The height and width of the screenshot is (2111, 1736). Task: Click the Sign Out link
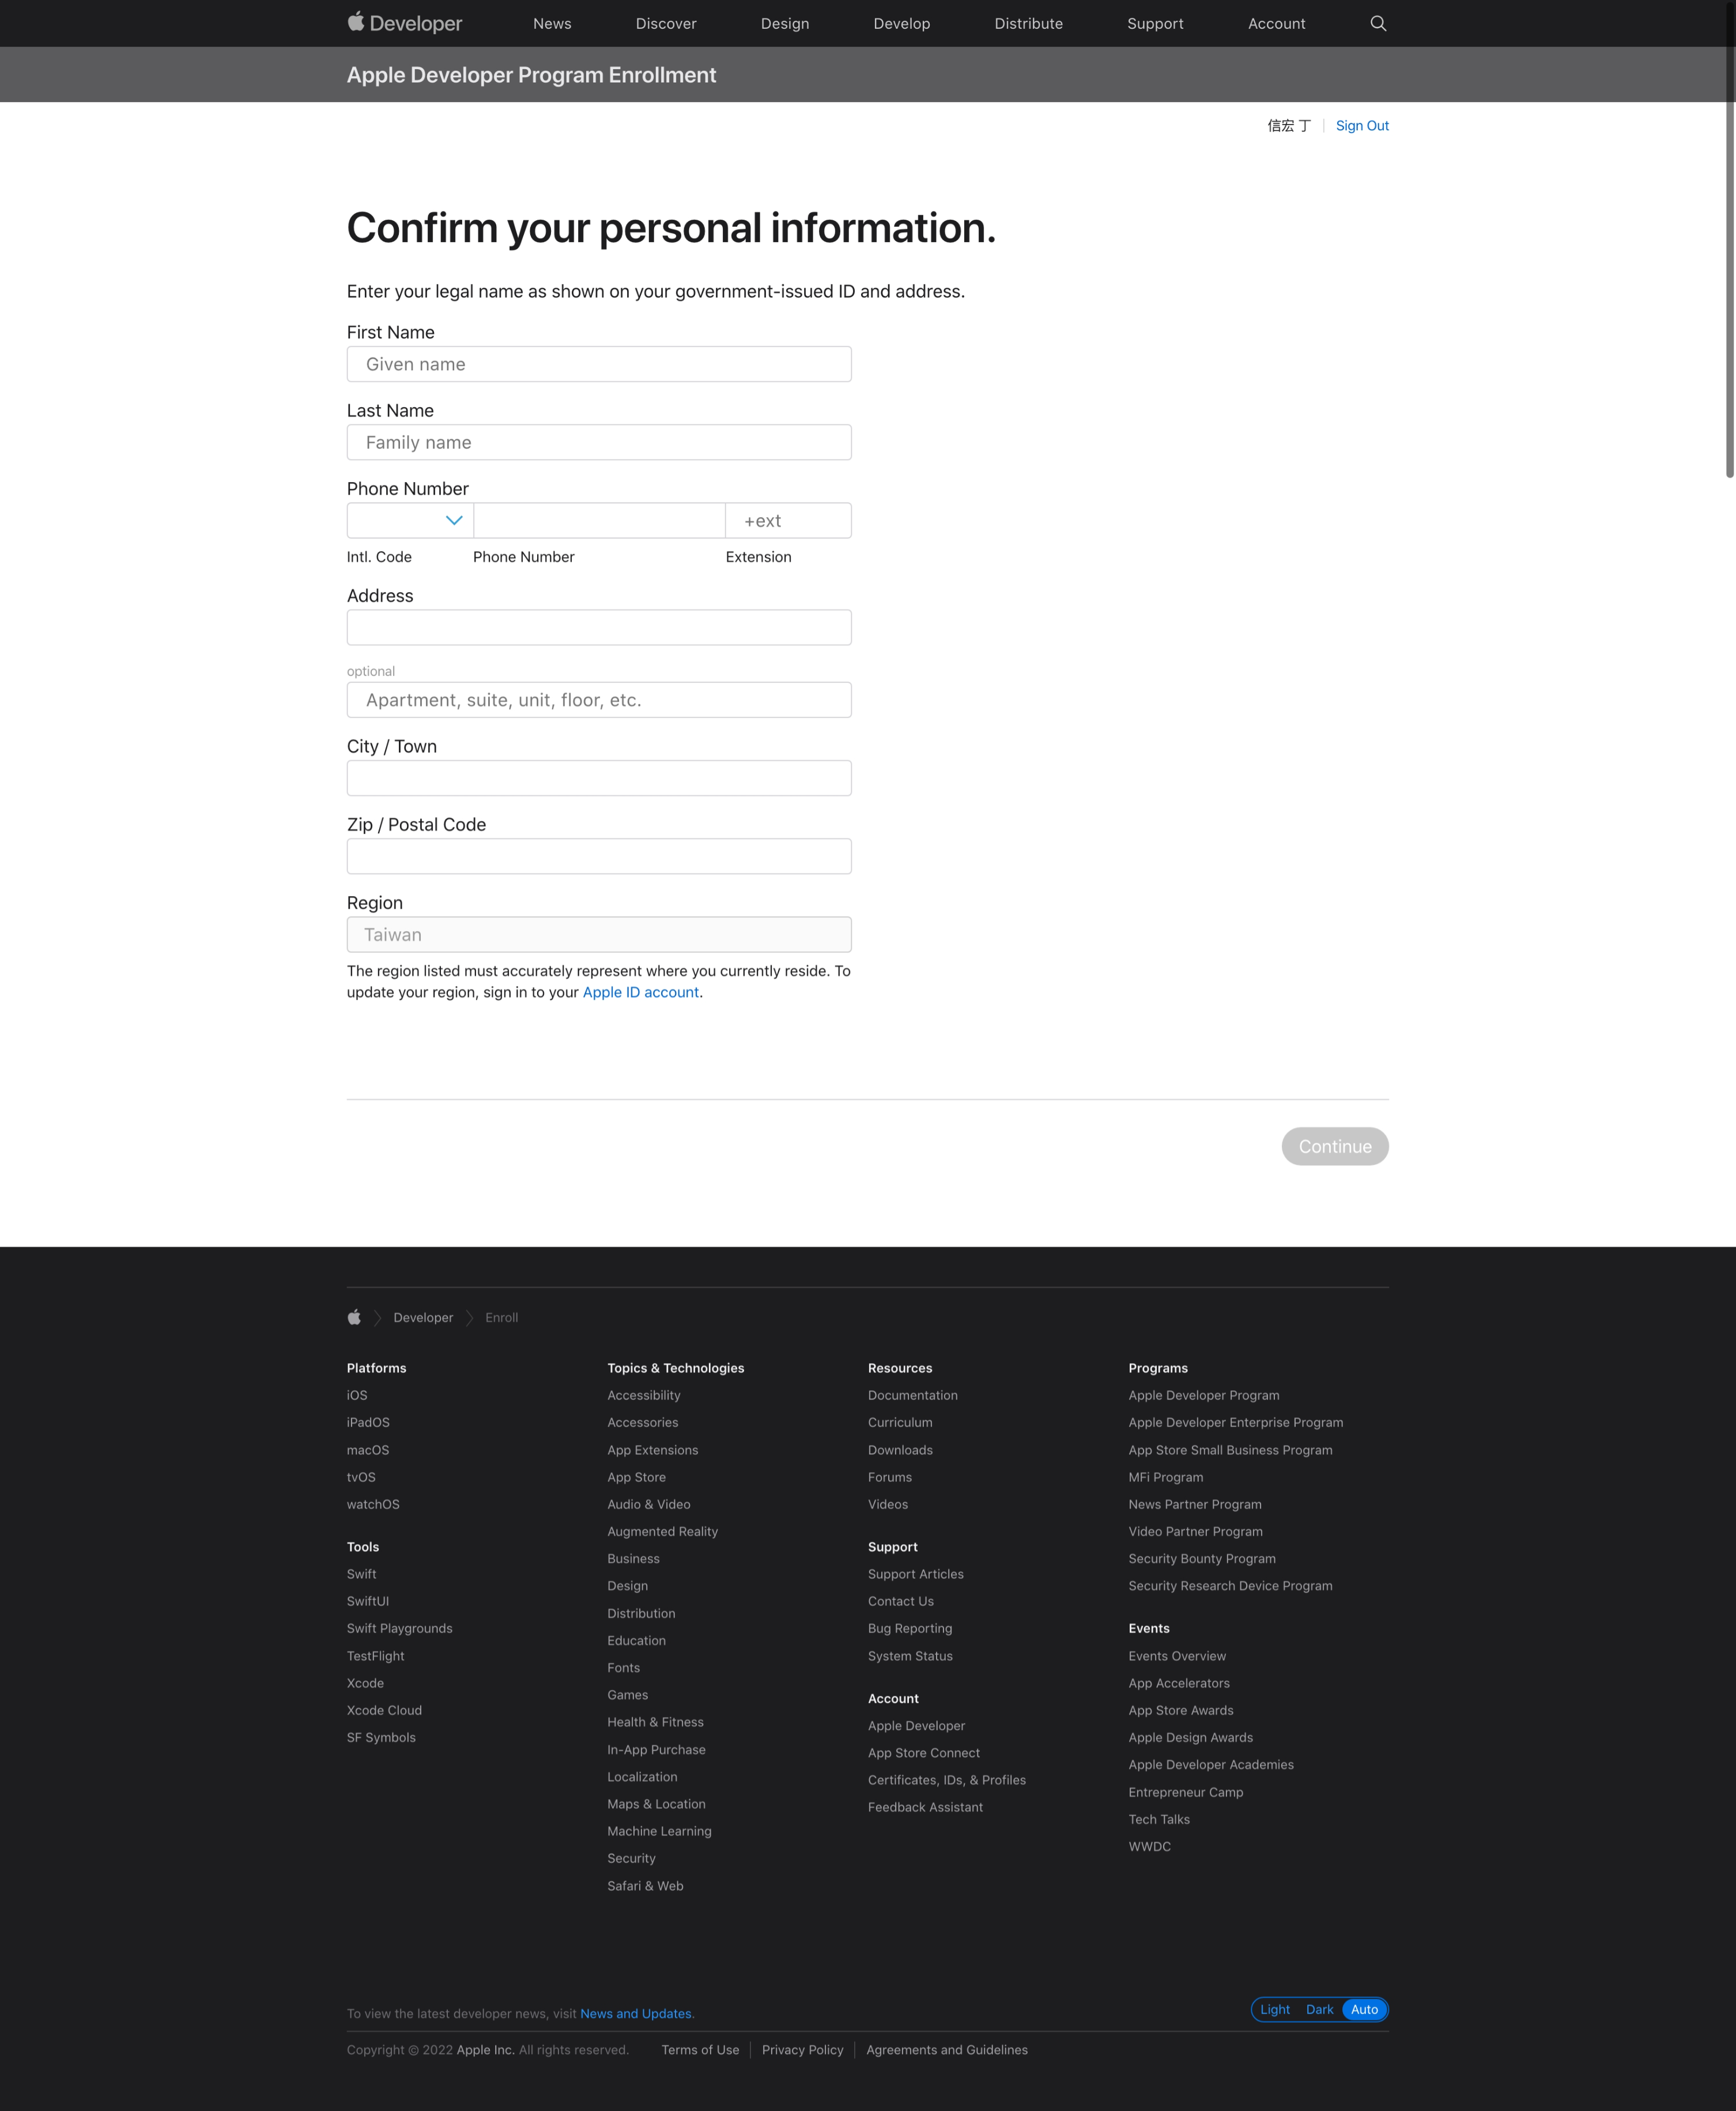click(x=1361, y=125)
